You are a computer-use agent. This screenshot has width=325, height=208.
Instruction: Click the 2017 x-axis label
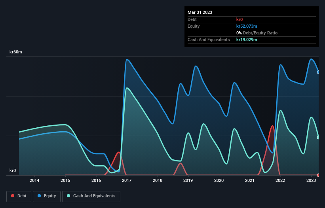(127, 180)
